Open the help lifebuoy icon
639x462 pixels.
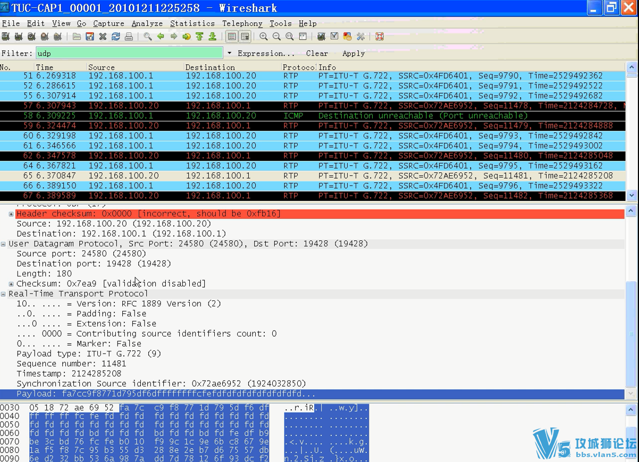380,37
